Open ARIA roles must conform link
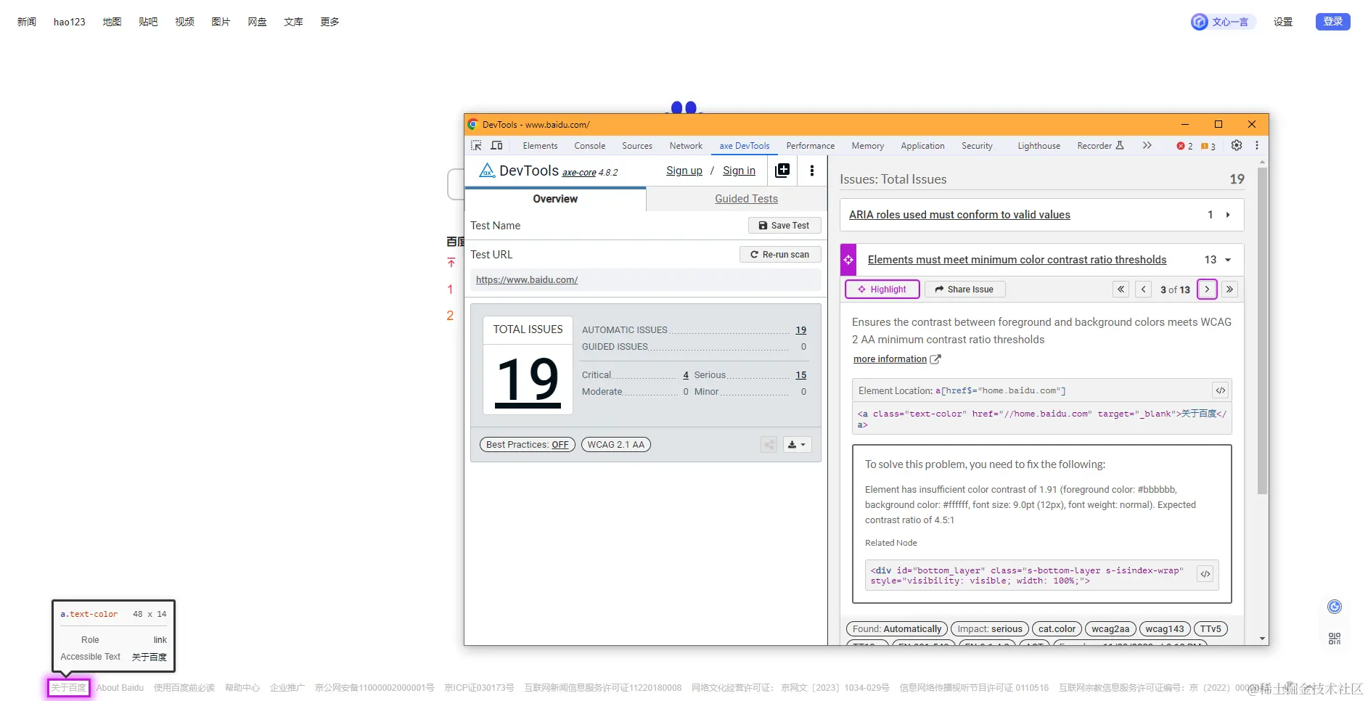The height and width of the screenshot is (701, 1368). pyautogui.click(x=959, y=215)
